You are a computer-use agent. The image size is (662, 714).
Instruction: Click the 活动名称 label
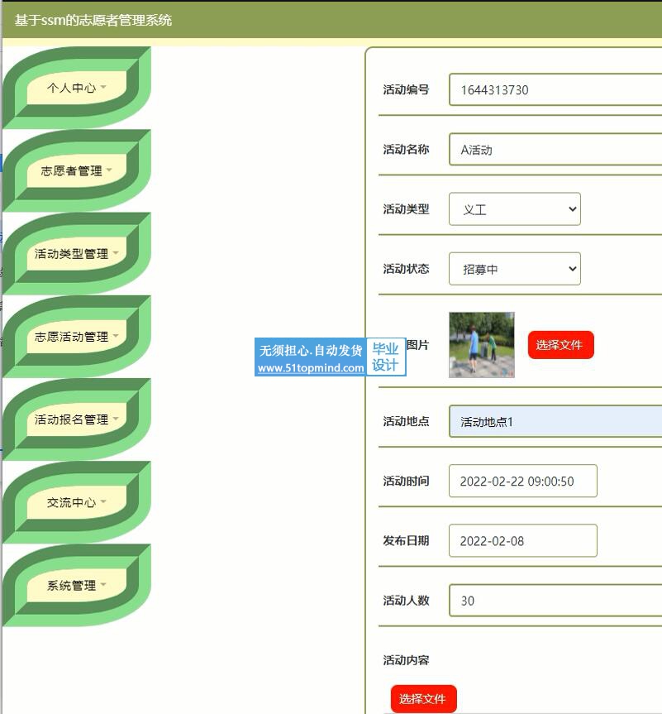(406, 150)
